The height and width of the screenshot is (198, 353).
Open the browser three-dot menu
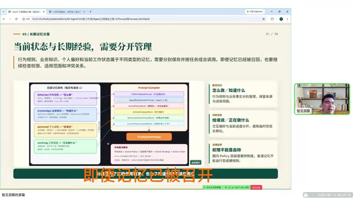tap(287, 19)
